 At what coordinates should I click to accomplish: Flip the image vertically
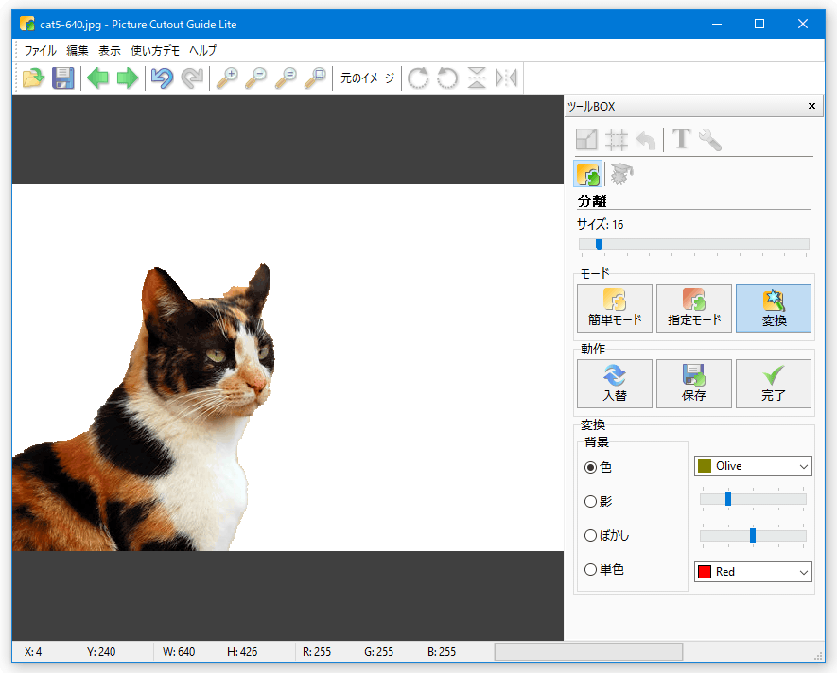(x=477, y=78)
